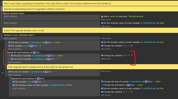Click 'Add action' next to 'itemName of Slot = ""' condition
Screen dimensions: 178x99
pyautogui.click(x=106, y=71)
